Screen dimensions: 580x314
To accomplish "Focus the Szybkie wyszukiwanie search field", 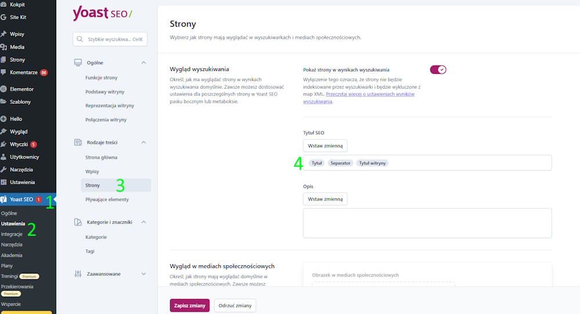I will pyautogui.click(x=110, y=39).
